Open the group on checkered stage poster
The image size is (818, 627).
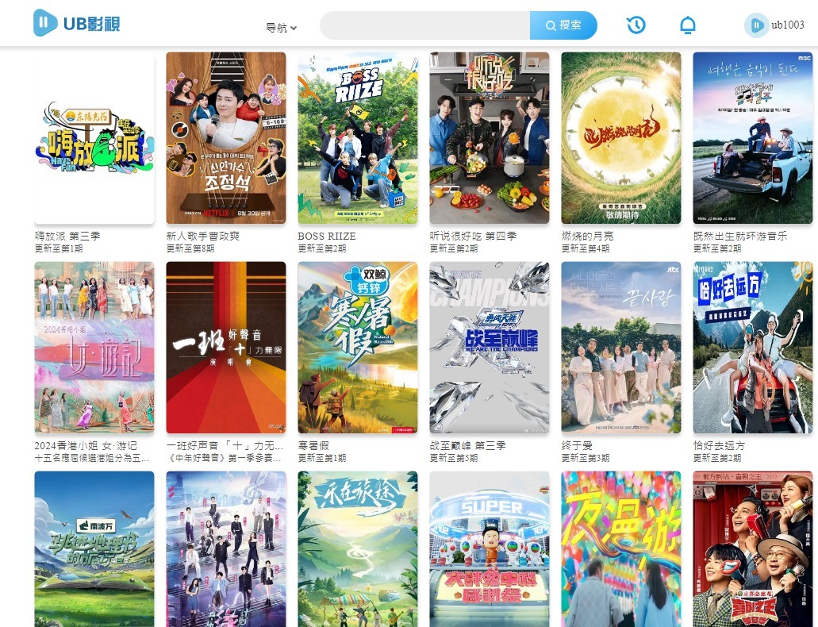[226, 549]
